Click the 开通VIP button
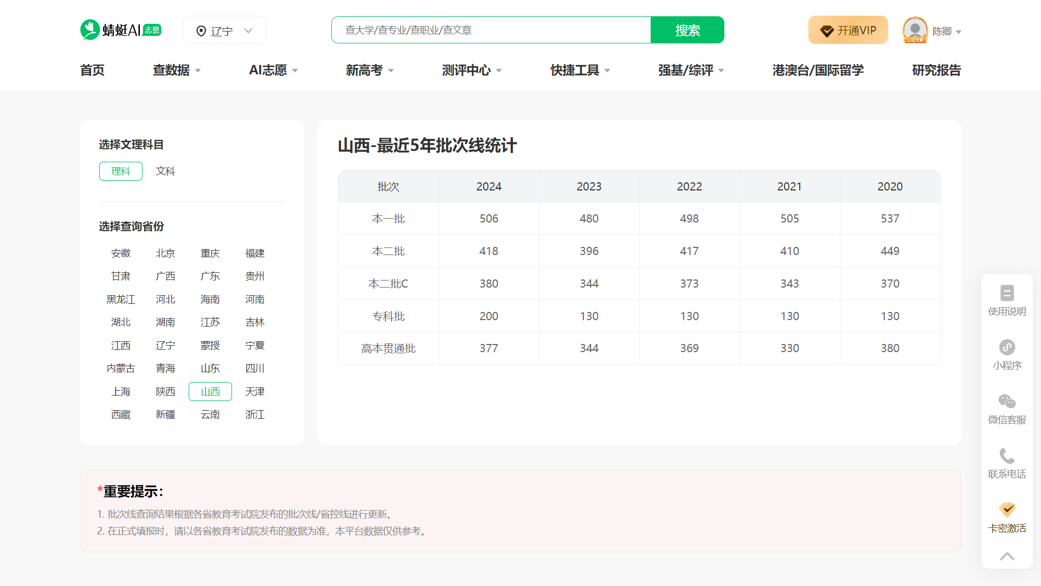Screen dimensions: 1041x586 click(848, 30)
